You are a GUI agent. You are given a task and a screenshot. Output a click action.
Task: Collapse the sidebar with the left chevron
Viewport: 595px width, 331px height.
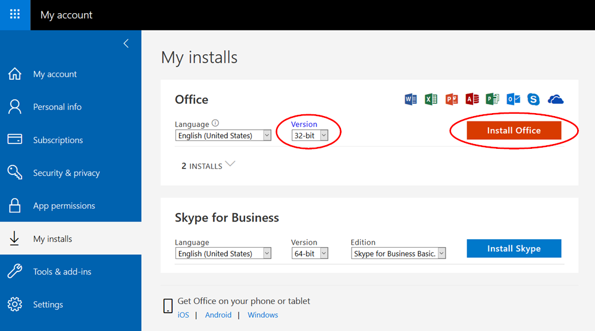coord(126,43)
